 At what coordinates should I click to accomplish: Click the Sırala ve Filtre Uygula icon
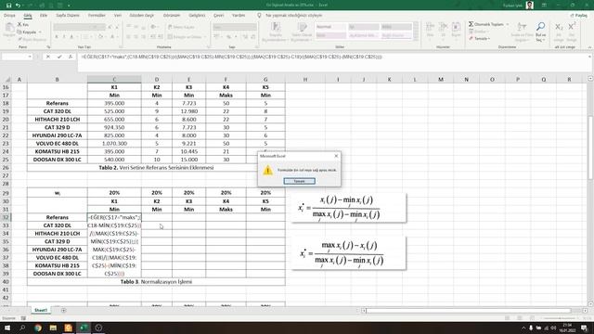[522, 27]
